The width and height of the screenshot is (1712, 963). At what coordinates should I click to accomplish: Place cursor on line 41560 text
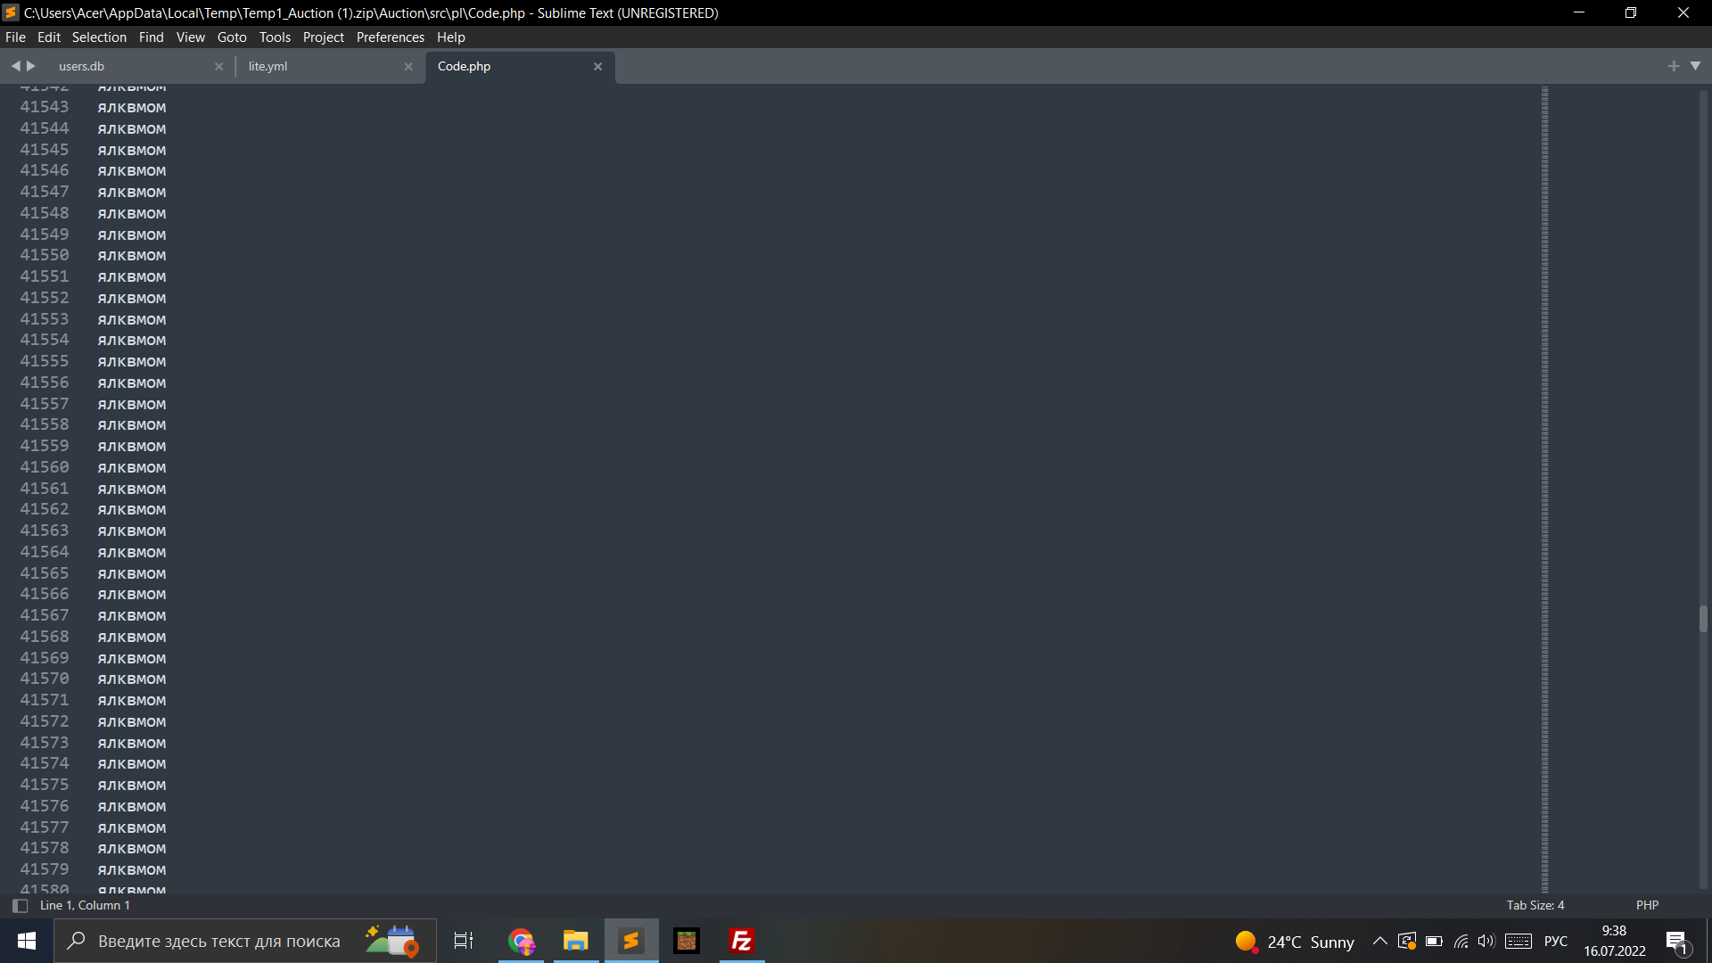tap(132, 468)
